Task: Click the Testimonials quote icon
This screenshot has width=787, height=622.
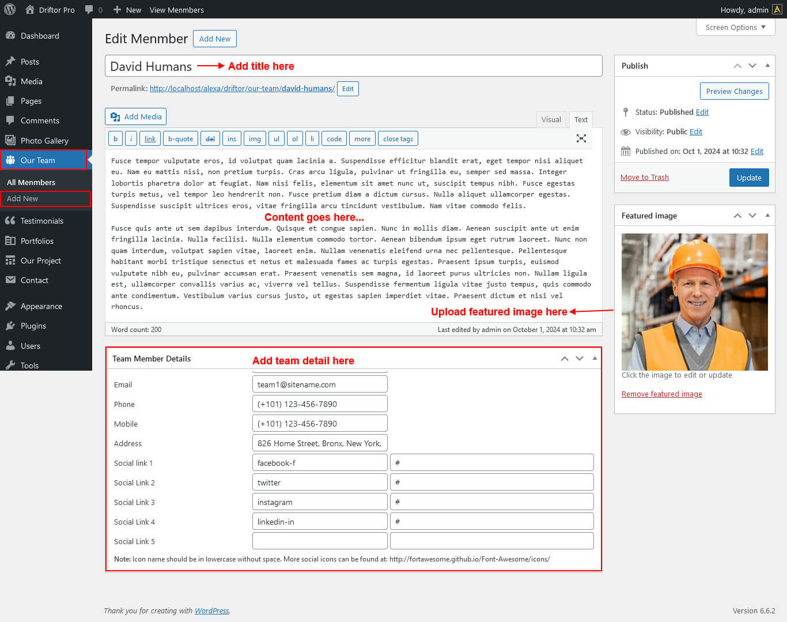Action: coord(10,220)
